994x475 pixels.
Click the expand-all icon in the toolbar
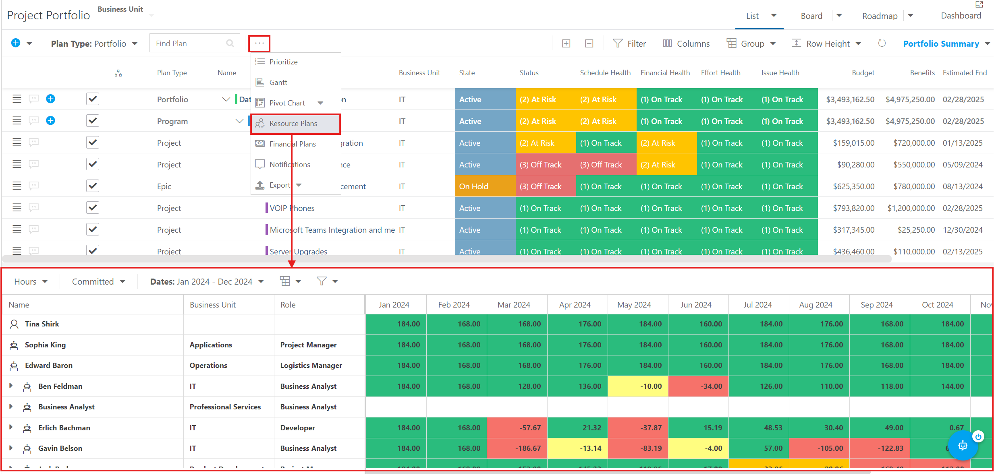point(566,43)
